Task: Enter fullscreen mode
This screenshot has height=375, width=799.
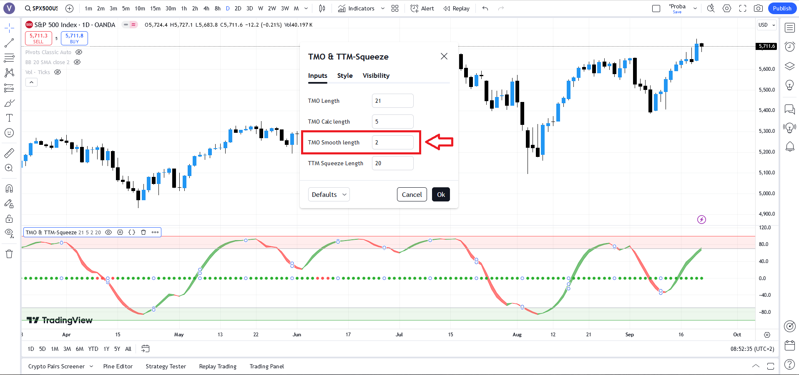Action: (743, 8)
